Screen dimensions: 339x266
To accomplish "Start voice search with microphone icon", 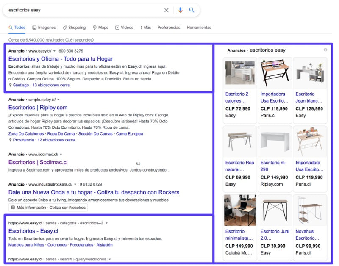I will tap(181, 10).
